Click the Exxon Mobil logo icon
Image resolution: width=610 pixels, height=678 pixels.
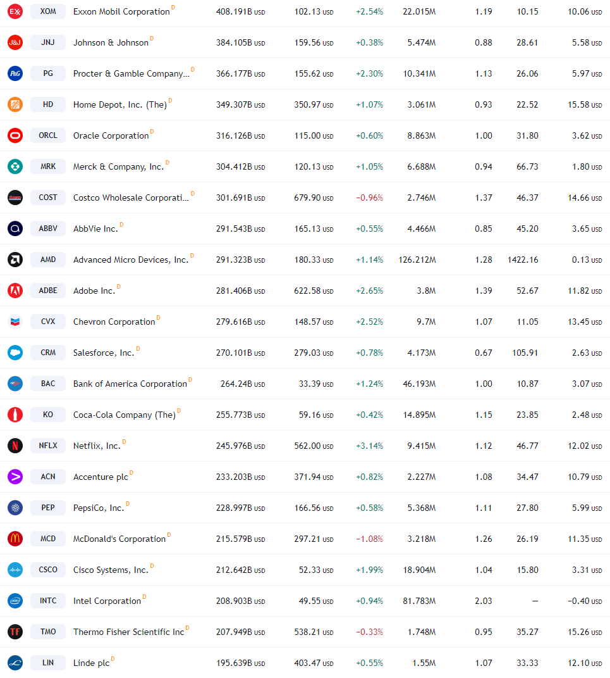(x=15, y=11)
